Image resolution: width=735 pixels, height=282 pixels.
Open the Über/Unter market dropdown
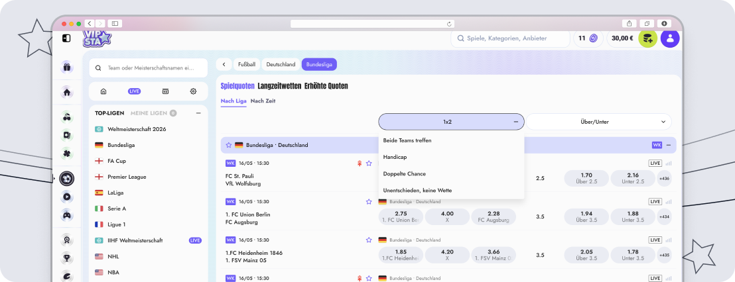click(x=598, y=122)
